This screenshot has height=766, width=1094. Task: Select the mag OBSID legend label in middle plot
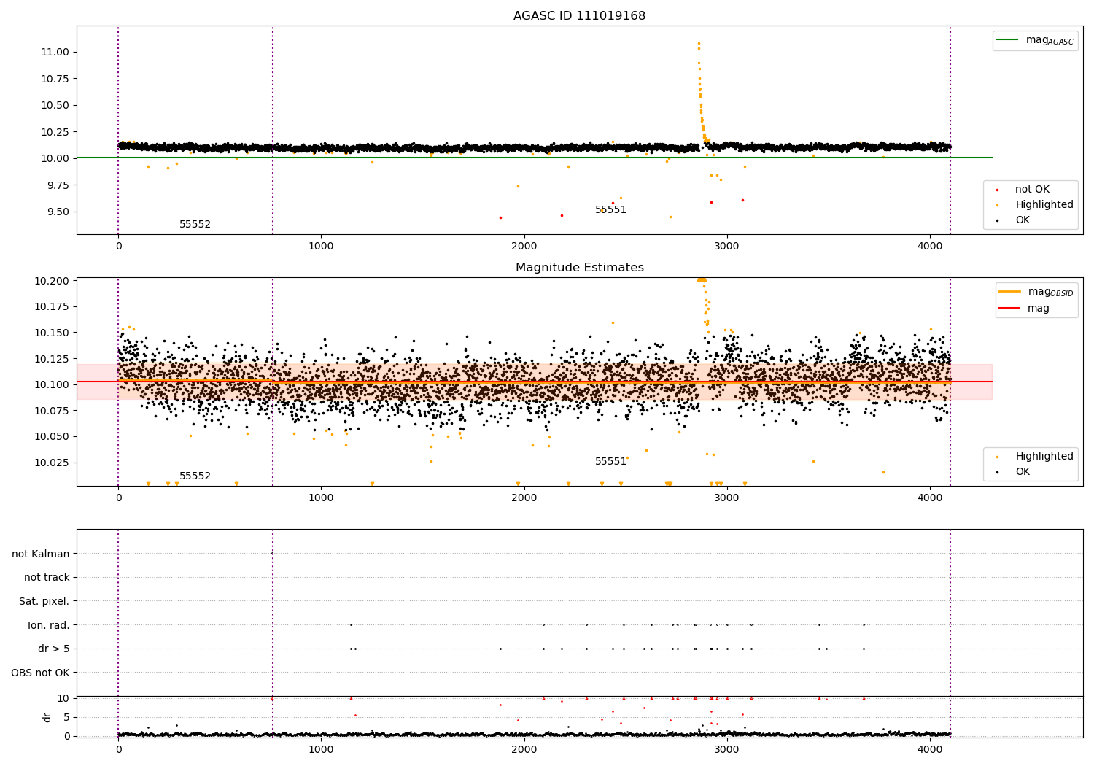[1050, 292]
